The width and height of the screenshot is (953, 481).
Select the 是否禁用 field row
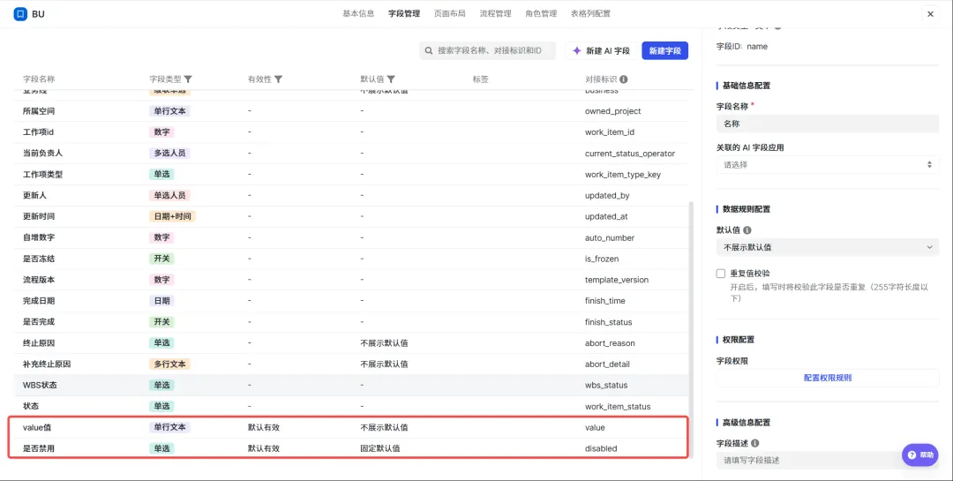pos(353,448)
